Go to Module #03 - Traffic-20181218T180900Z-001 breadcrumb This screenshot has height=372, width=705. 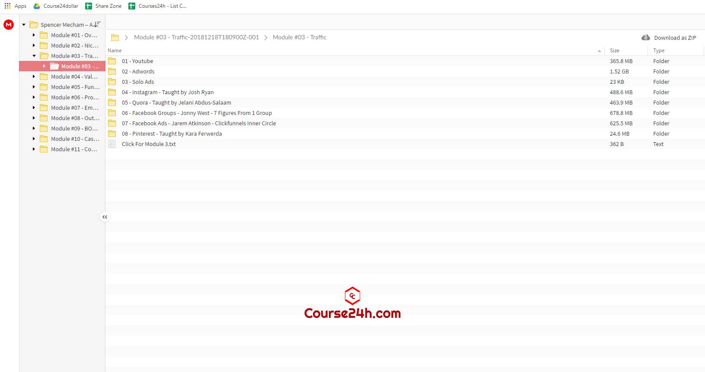(196, 37)
